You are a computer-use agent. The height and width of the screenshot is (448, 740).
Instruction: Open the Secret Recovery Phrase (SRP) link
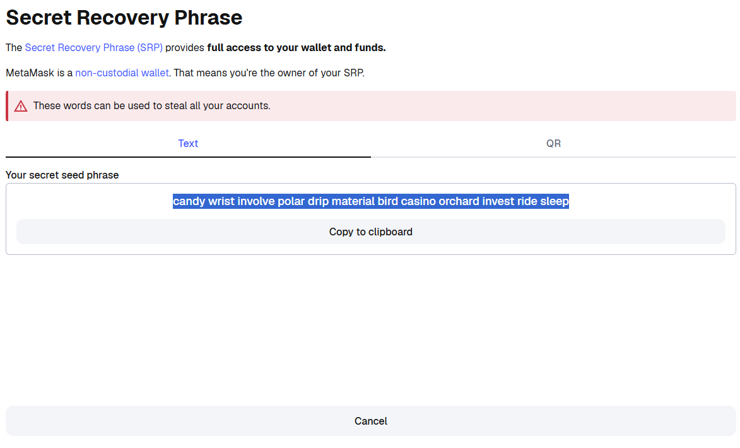pyautogui.click(x=93, y=47)
